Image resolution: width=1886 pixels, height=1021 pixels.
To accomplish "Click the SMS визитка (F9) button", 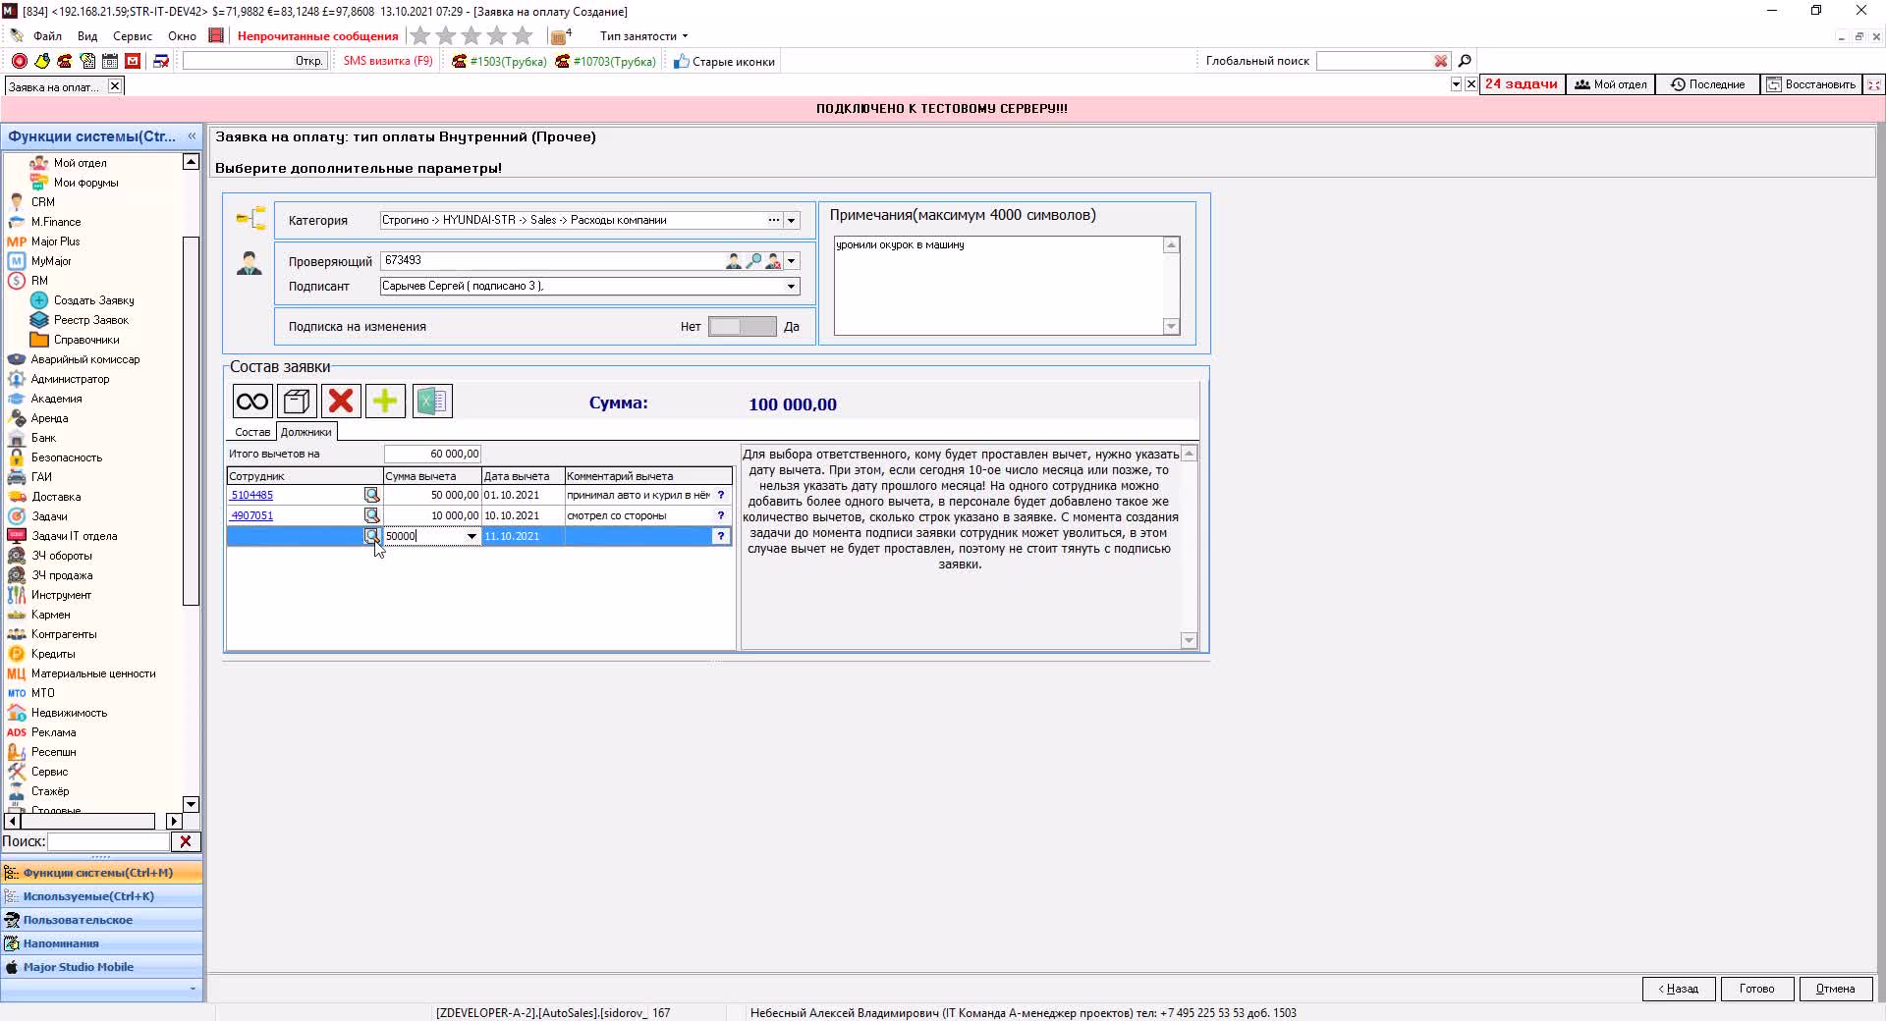I will (x=388, y=61).
